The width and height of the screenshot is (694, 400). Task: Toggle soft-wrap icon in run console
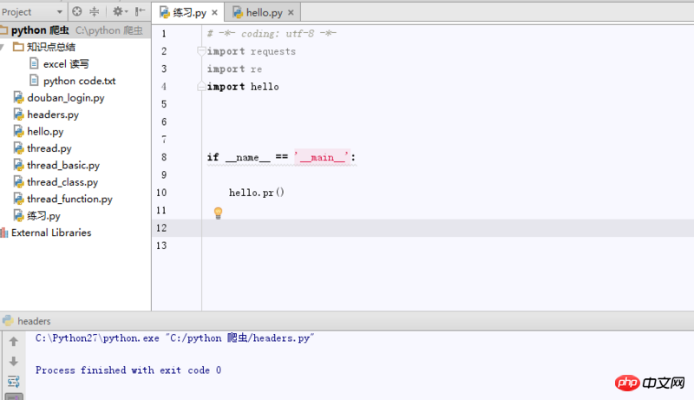point(14,381)
